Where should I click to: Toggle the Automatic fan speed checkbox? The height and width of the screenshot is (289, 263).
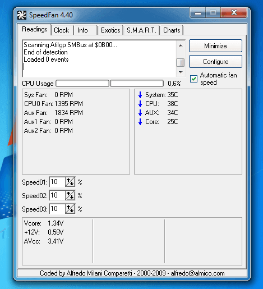(193, 79)
